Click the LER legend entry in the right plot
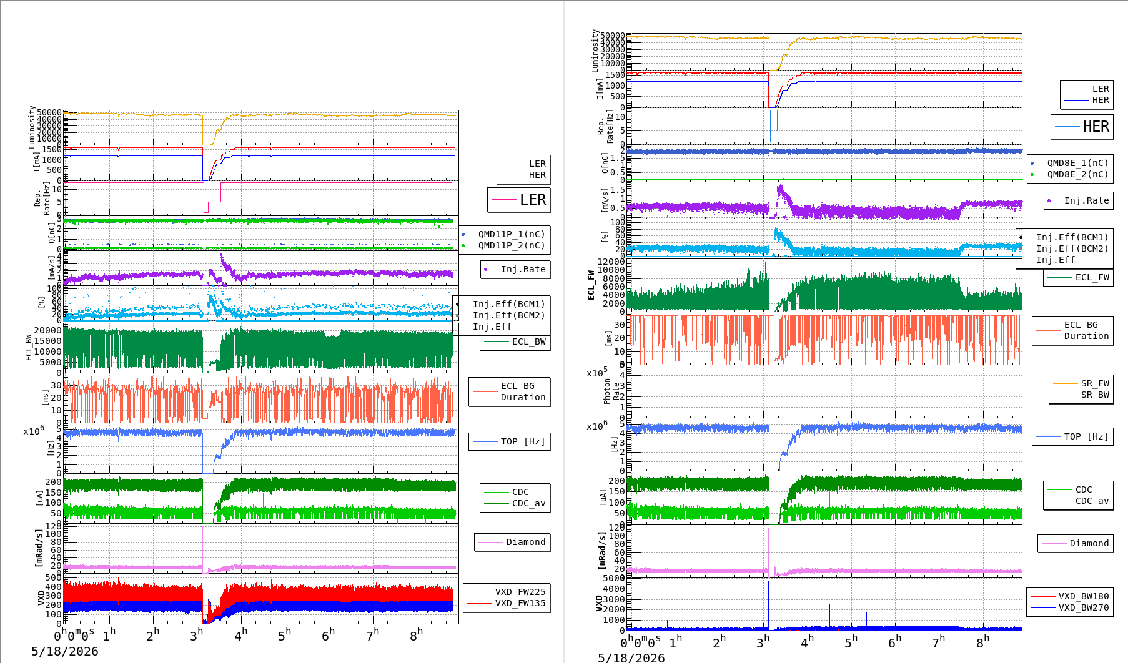Image resolution: width=1128 pixels, height=663 pixels. (x=1101, y=89)
